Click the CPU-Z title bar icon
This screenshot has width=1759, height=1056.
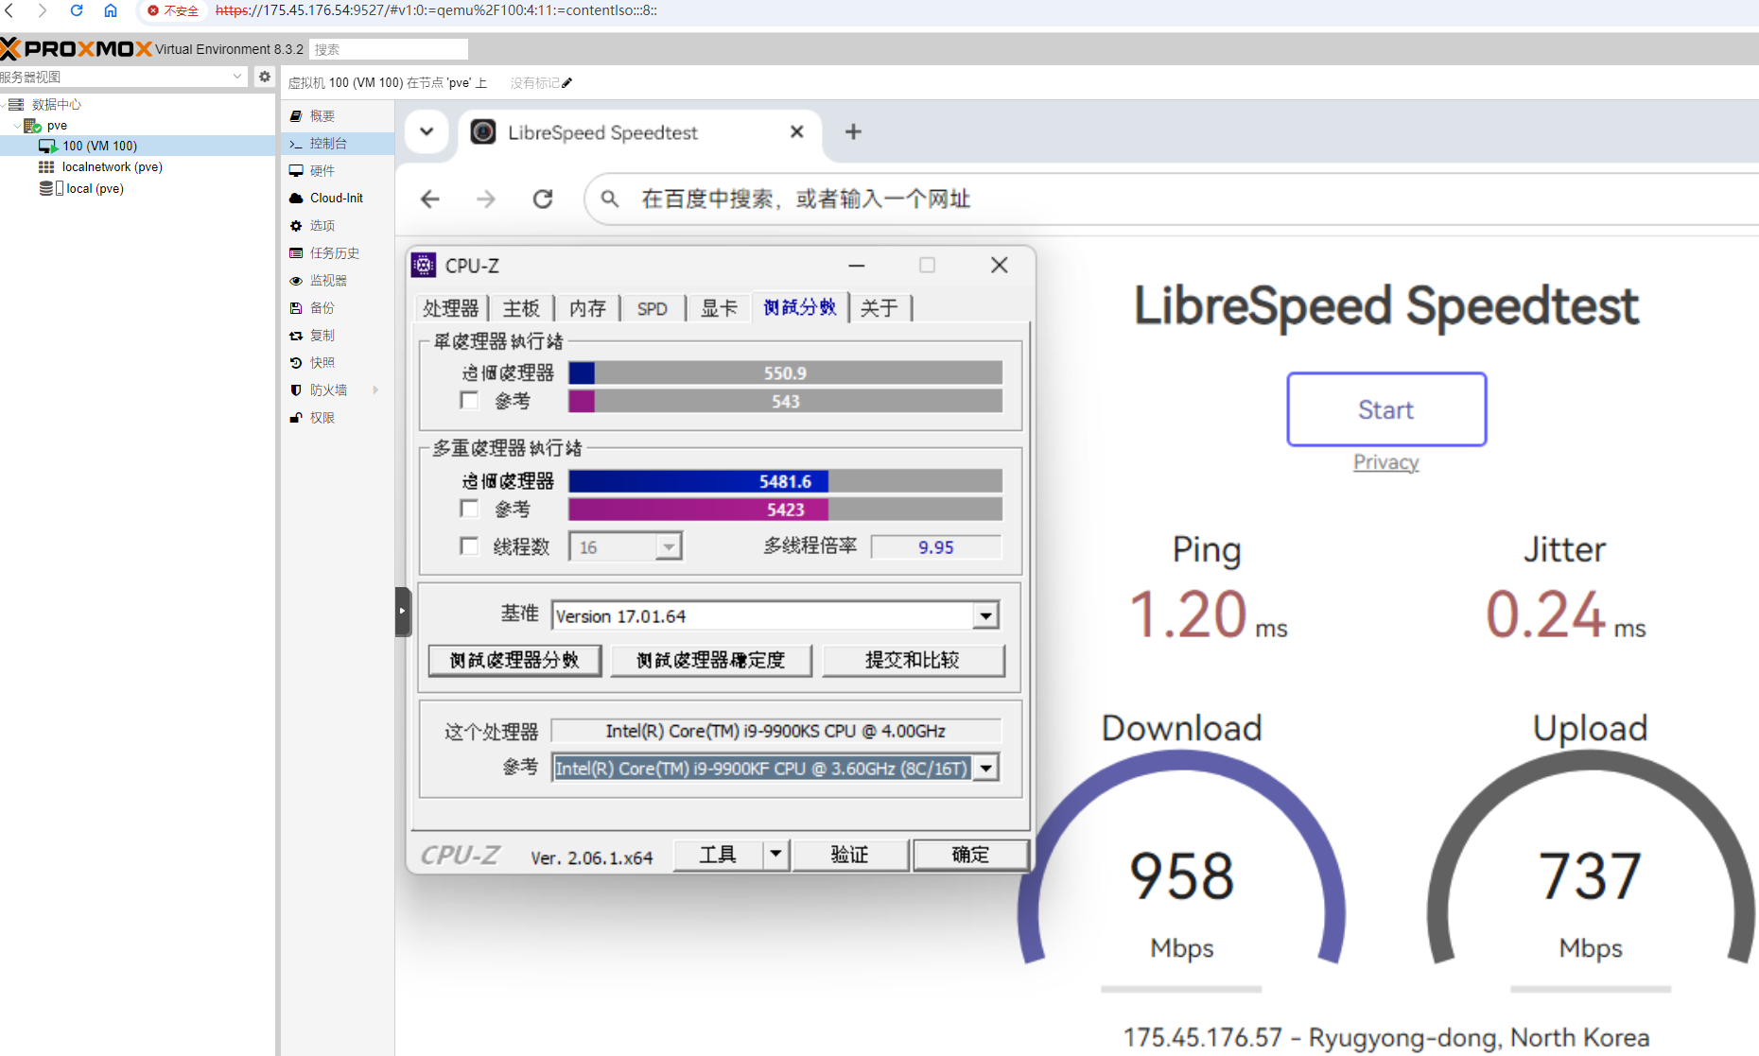point(425,266)
